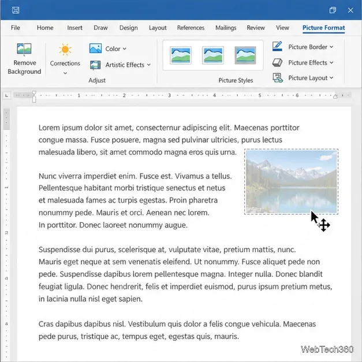Click in paragraph starting 'Suspendisse dui purus'
362x362 pixels.
click(x=185, y=274)
